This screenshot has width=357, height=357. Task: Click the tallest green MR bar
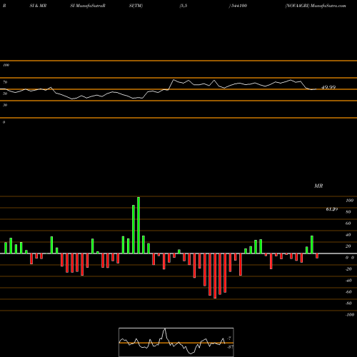click(x=139, y=225)
